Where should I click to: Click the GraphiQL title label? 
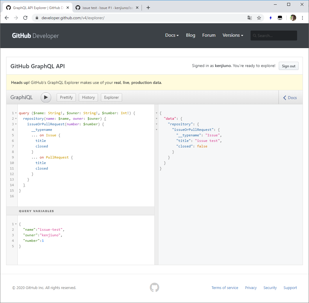pyautogui.click(x=22, y=97)
